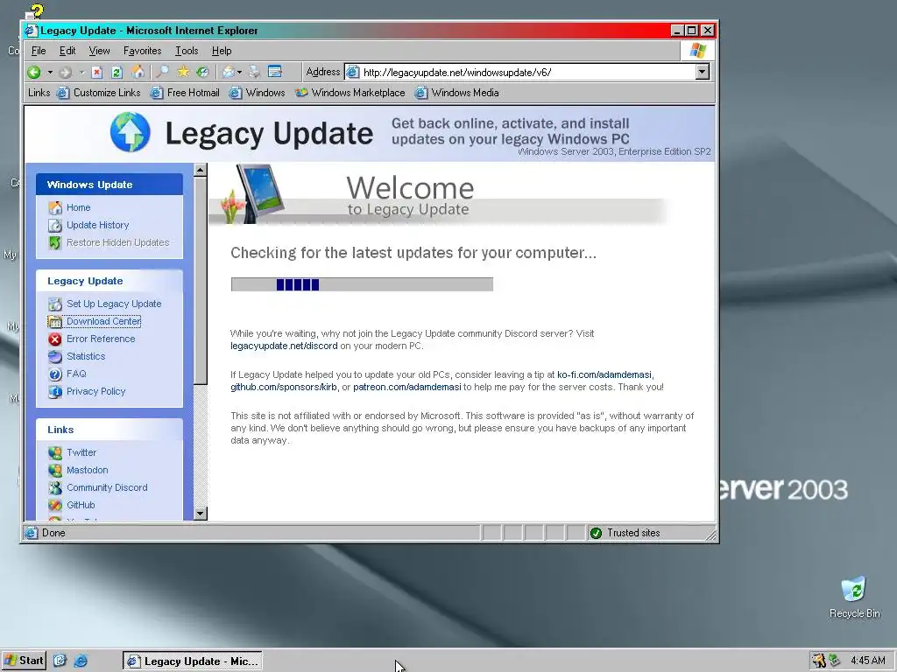Open the Statistics sidebar link
Screen dimensions: 897x672
[86, 356]
